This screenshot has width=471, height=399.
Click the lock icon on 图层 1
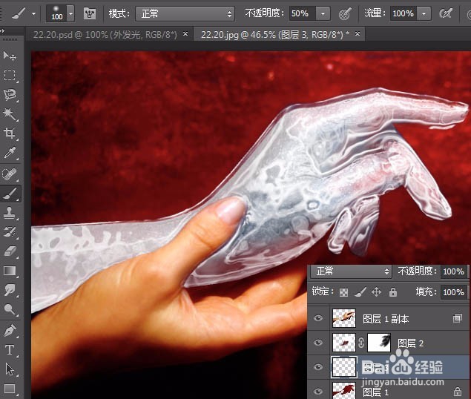pyautogui.click(x=458, y=392)
